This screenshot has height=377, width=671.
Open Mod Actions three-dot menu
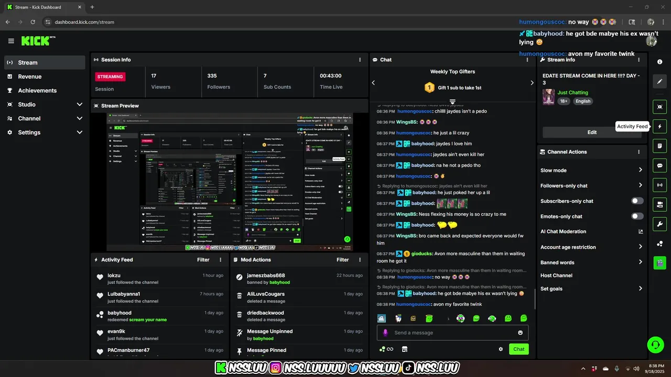[x=360, y=260]
